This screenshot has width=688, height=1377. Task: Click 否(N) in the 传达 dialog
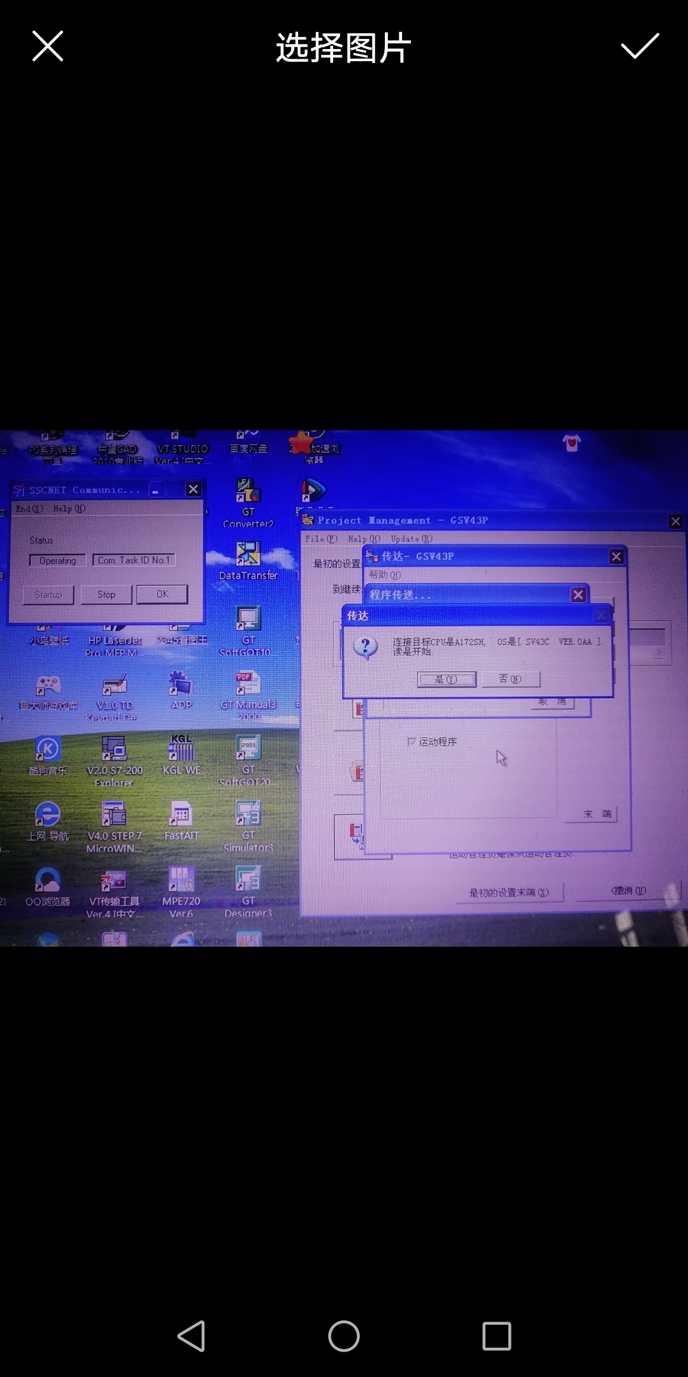[510, 679]
